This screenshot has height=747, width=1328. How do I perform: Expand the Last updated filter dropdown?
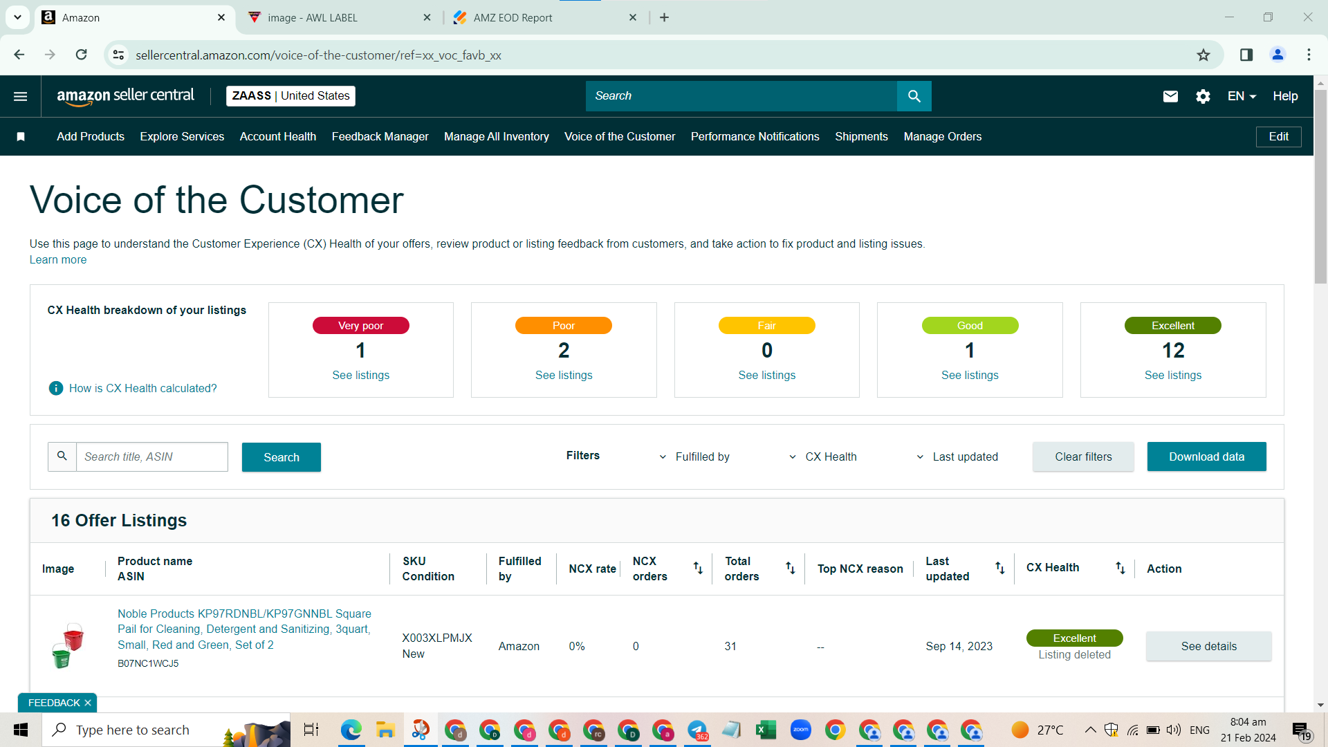[x=957, y=456]
